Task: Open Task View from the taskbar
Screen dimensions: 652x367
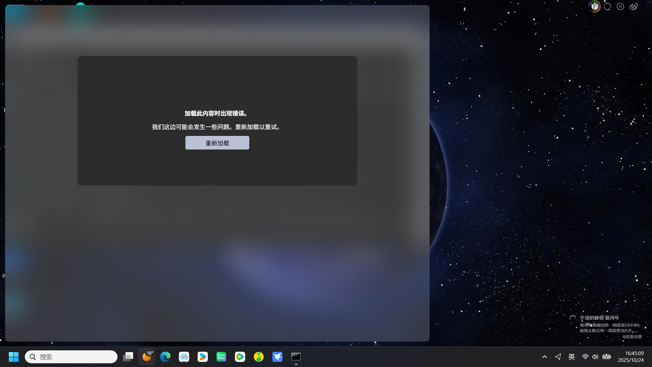Action: point(128,357)
